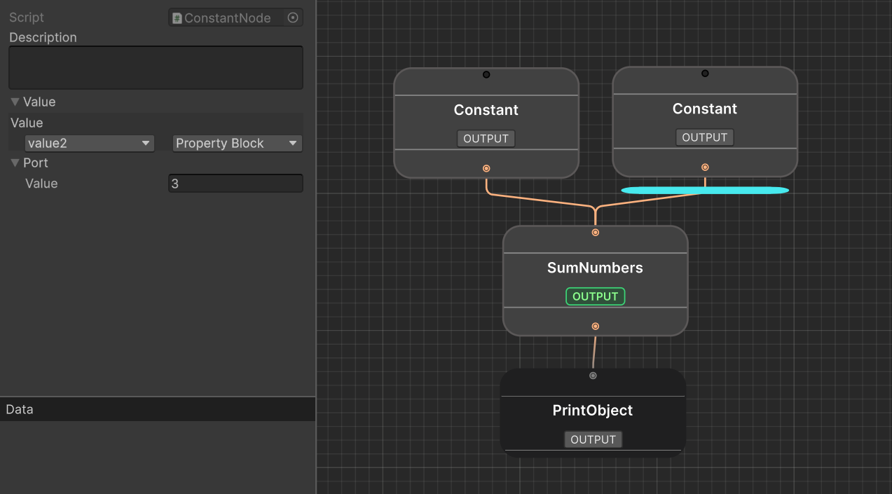Open the Property Block dropdown
The image size is (892, 494).
click(238, 143)
